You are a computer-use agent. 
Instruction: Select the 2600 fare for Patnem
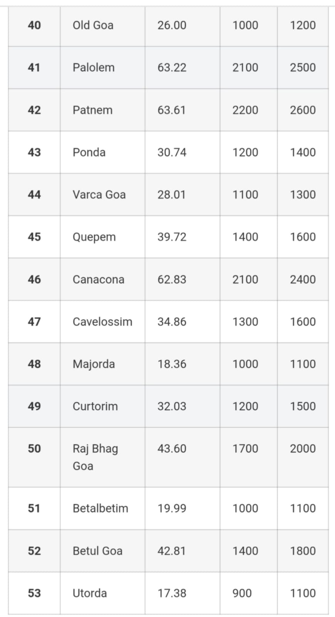coord(303,110)
